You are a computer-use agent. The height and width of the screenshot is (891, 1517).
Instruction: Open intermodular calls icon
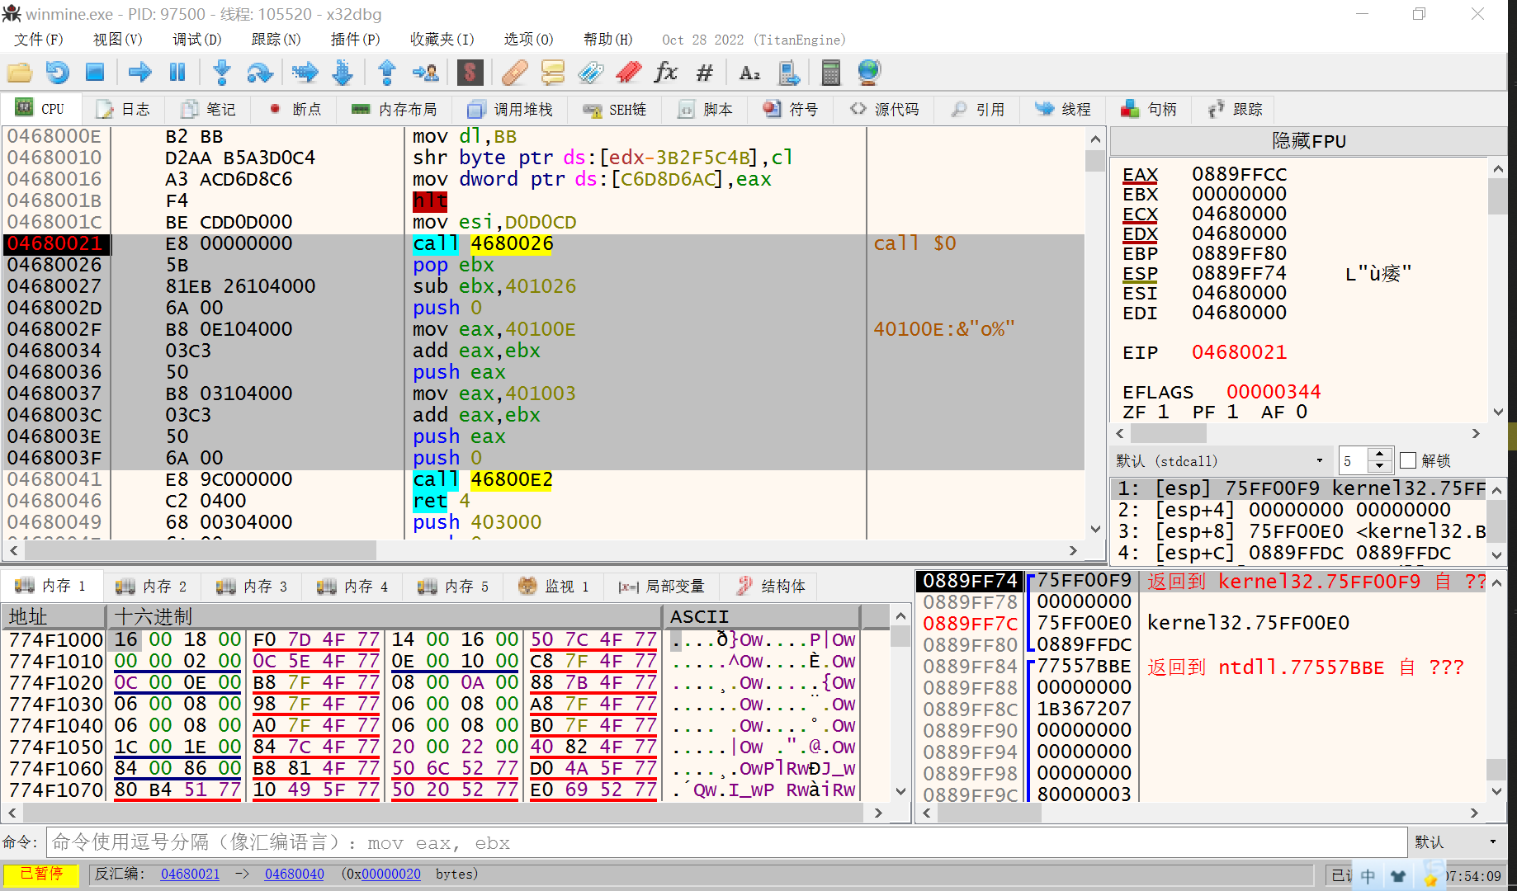pos(789,73)
